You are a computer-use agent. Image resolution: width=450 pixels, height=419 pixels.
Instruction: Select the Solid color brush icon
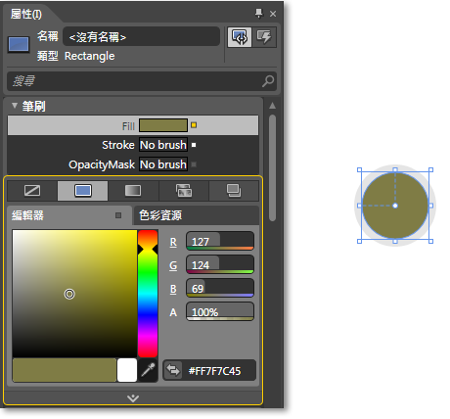click(83, 191)
